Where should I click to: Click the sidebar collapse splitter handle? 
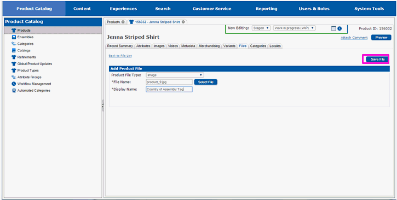102,106
